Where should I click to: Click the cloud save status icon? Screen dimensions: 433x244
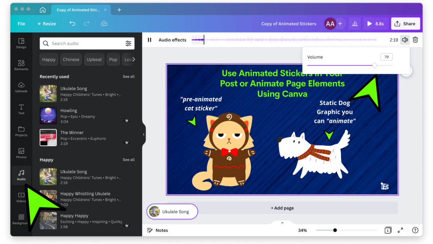pyautogui.click(x=104, y=23)
